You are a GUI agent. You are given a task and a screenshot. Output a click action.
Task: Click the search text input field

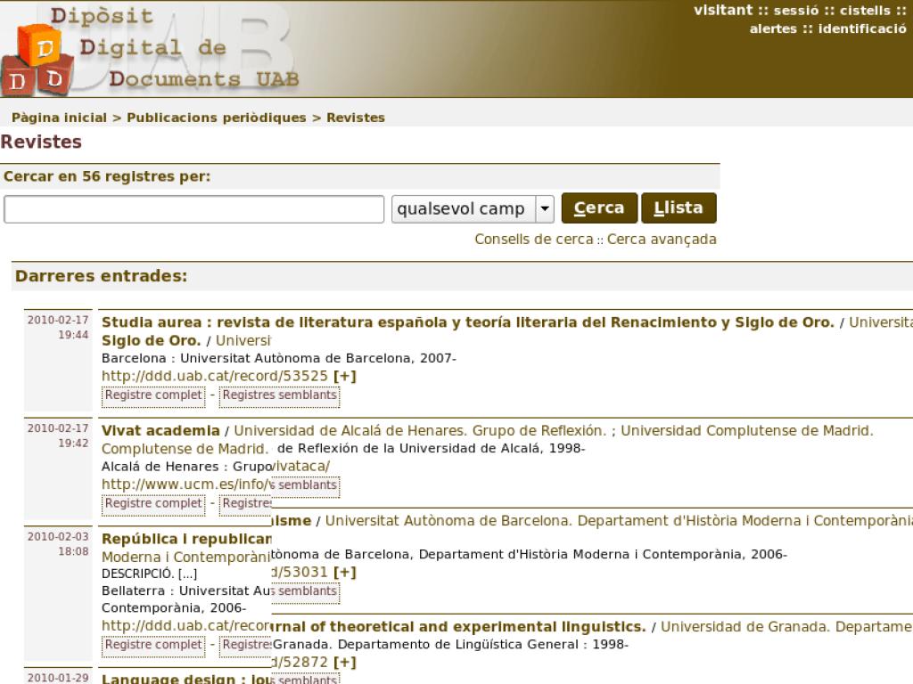[194, 209]
